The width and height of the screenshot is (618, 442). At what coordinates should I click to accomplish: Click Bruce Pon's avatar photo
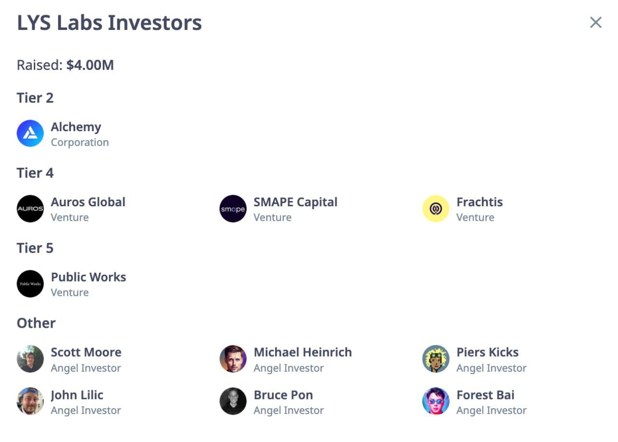point(233,402)
